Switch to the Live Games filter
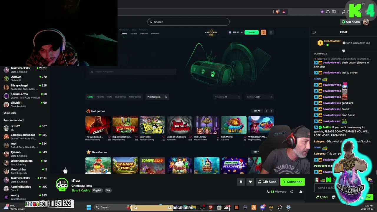This screenshot has height=212, width=377. [x=120, y=97]
